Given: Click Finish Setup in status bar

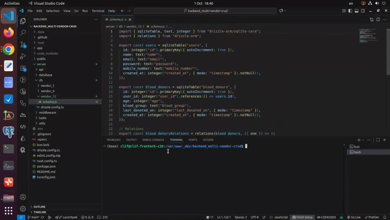Looking at the screenshot, I should (303, 217).
